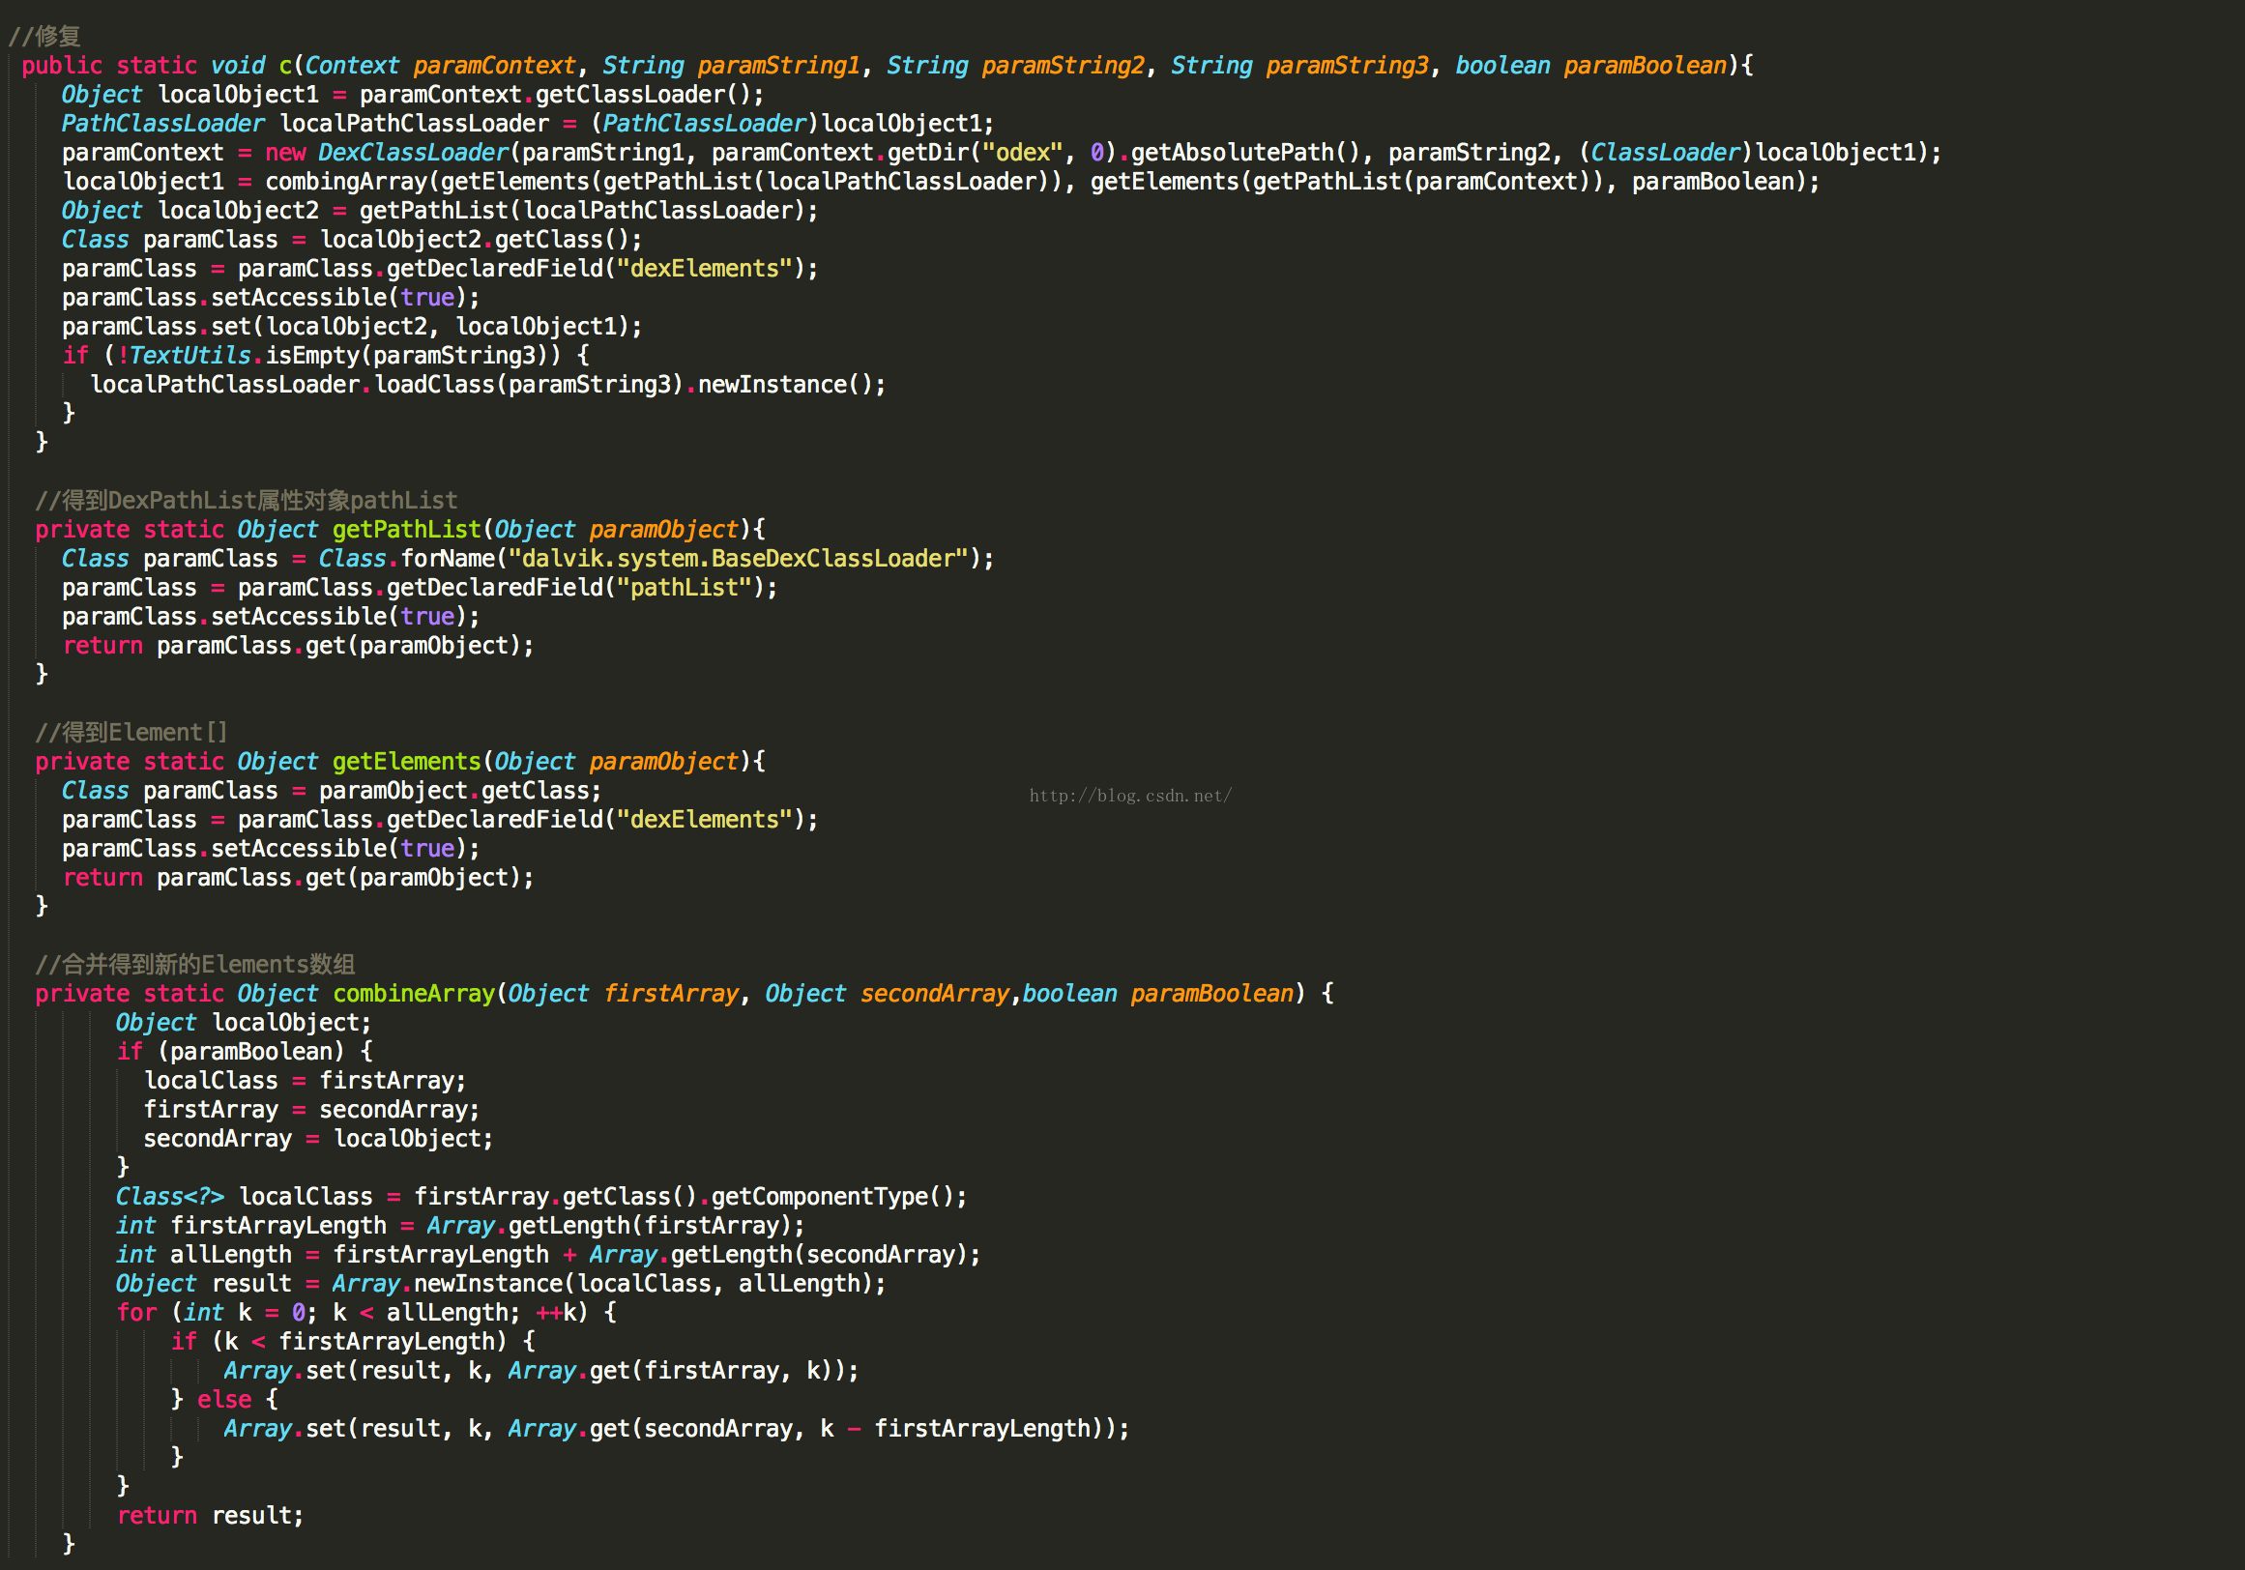Click the combingArray call on localObject1 line
2245x1570 pixels.
pos(346,182)
